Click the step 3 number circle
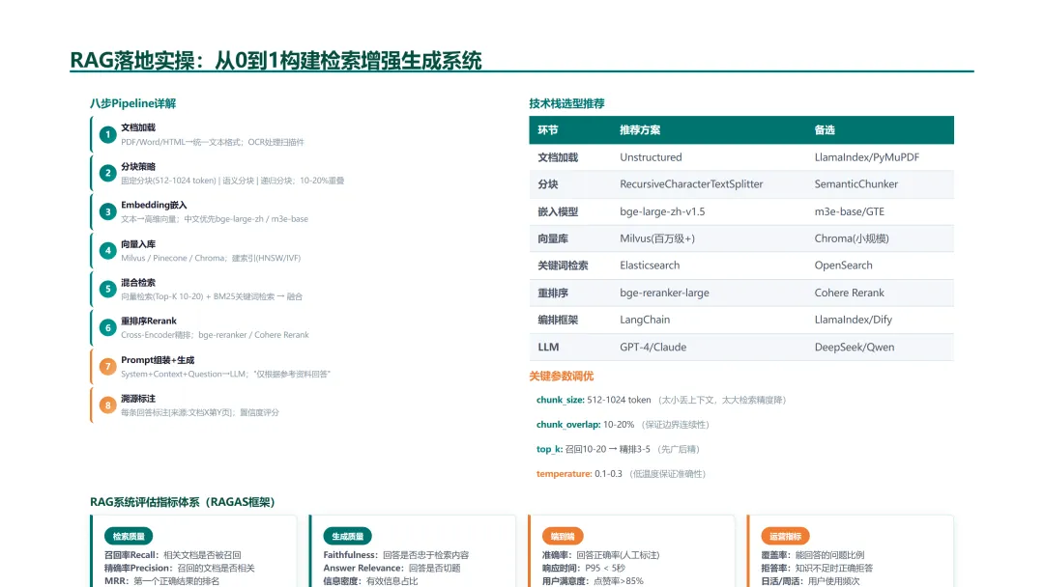This screenshot has height=587, width=1044. tap(108, 212)
